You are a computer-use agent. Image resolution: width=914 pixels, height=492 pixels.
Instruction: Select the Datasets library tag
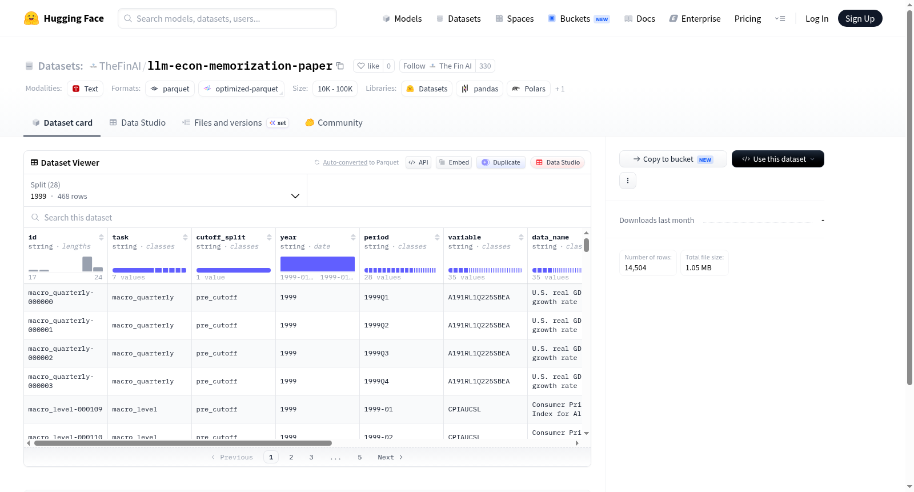point(427,89)
